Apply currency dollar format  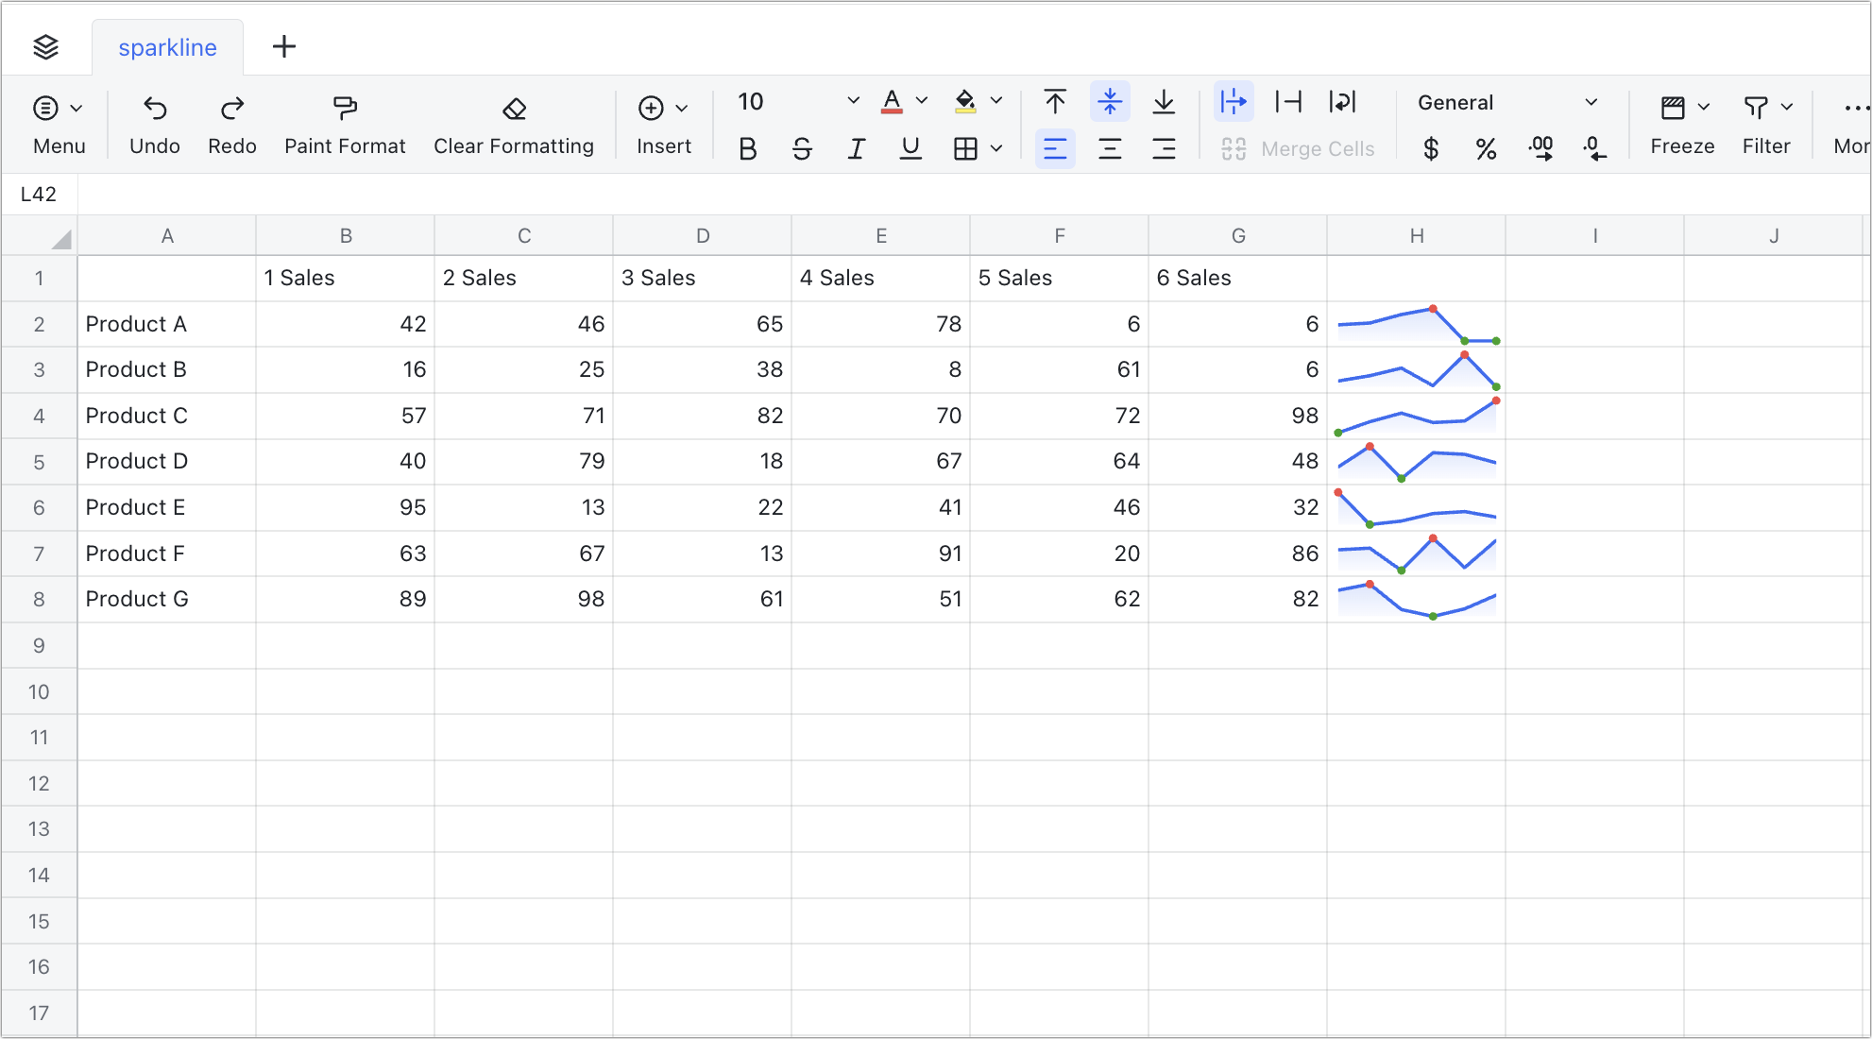(1431, 148)
